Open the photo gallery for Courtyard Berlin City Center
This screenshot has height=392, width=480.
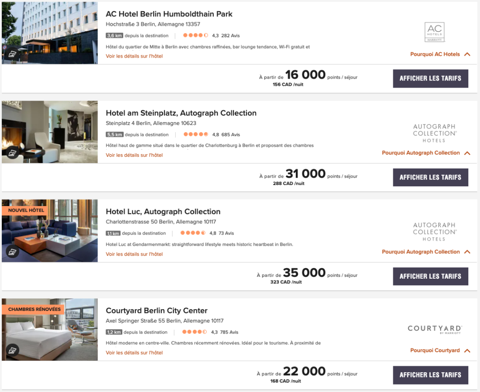click(12, 350)
